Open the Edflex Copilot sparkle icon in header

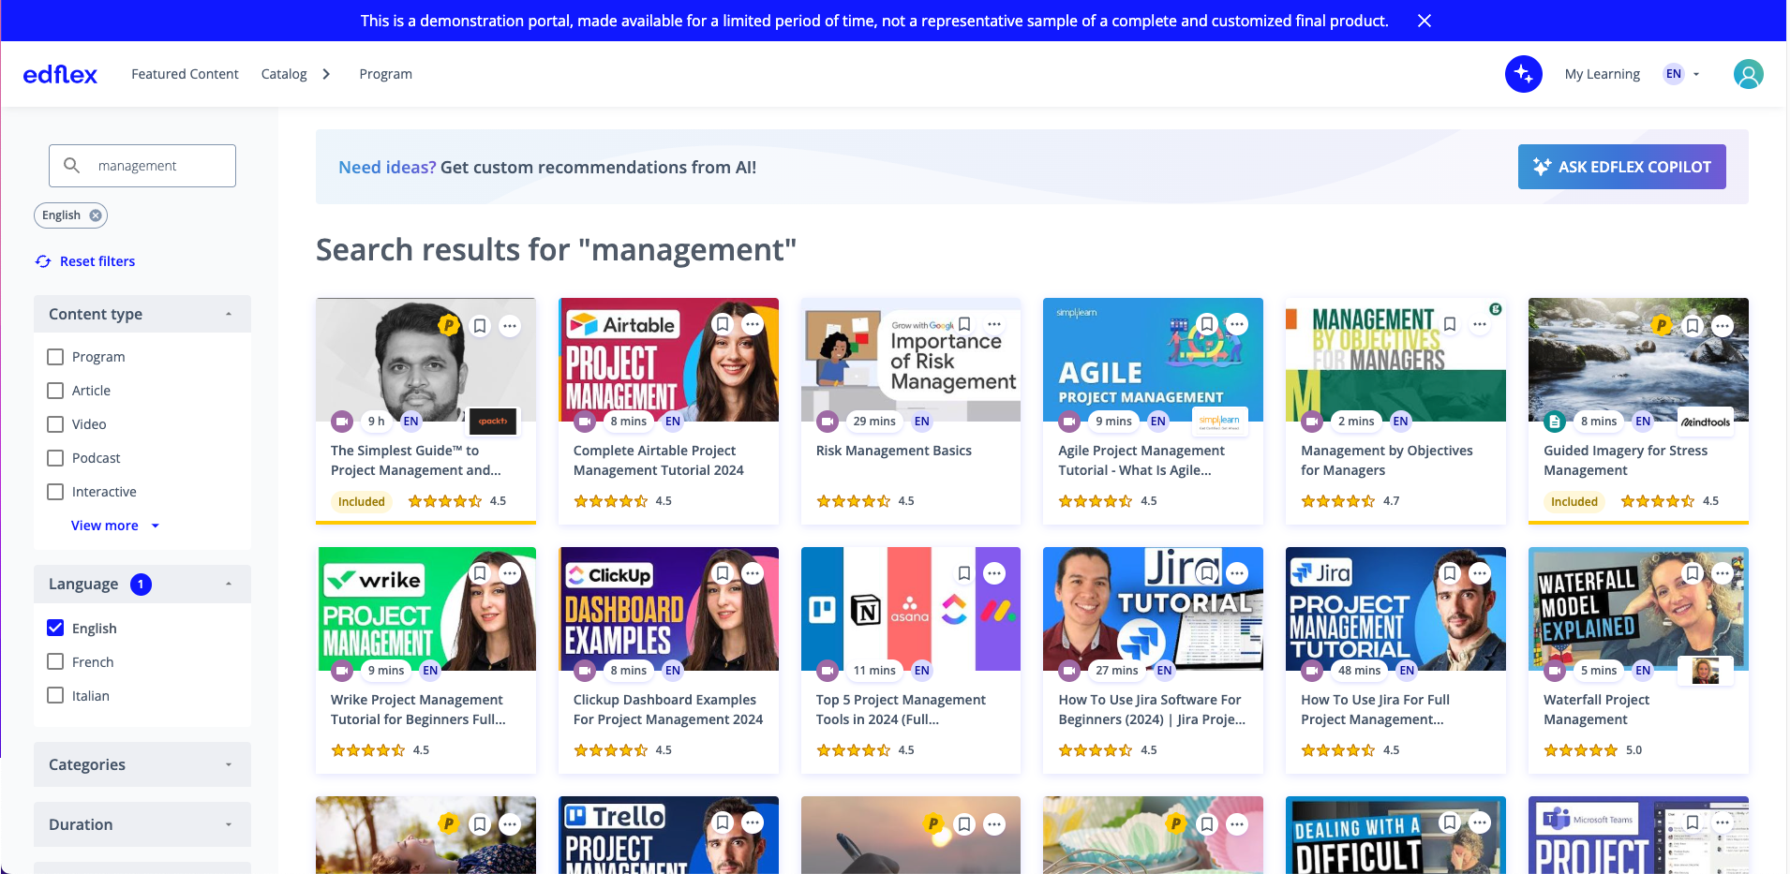1523,74
